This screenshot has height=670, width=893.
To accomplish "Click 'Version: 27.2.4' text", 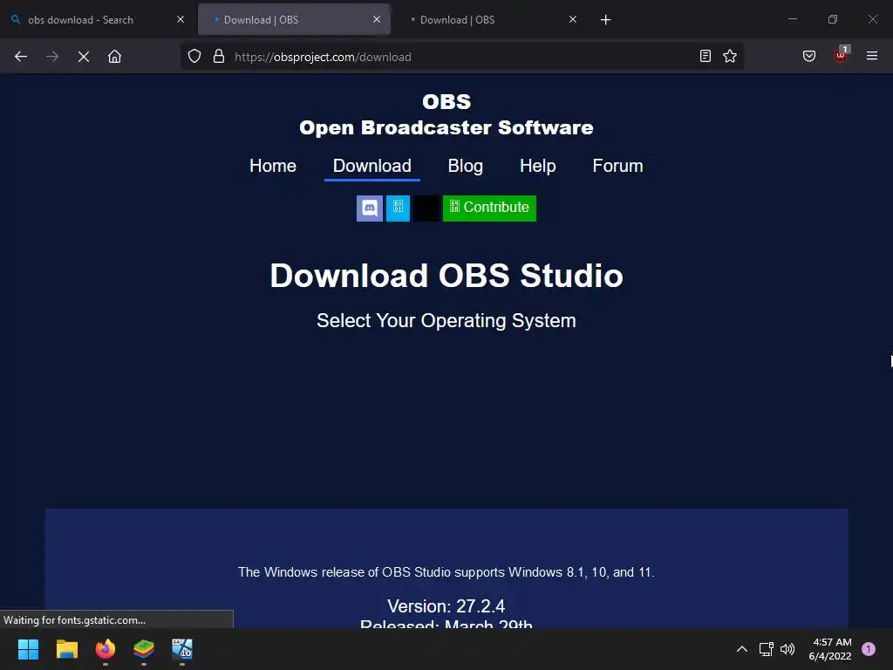I will click(x=446, y=606).
